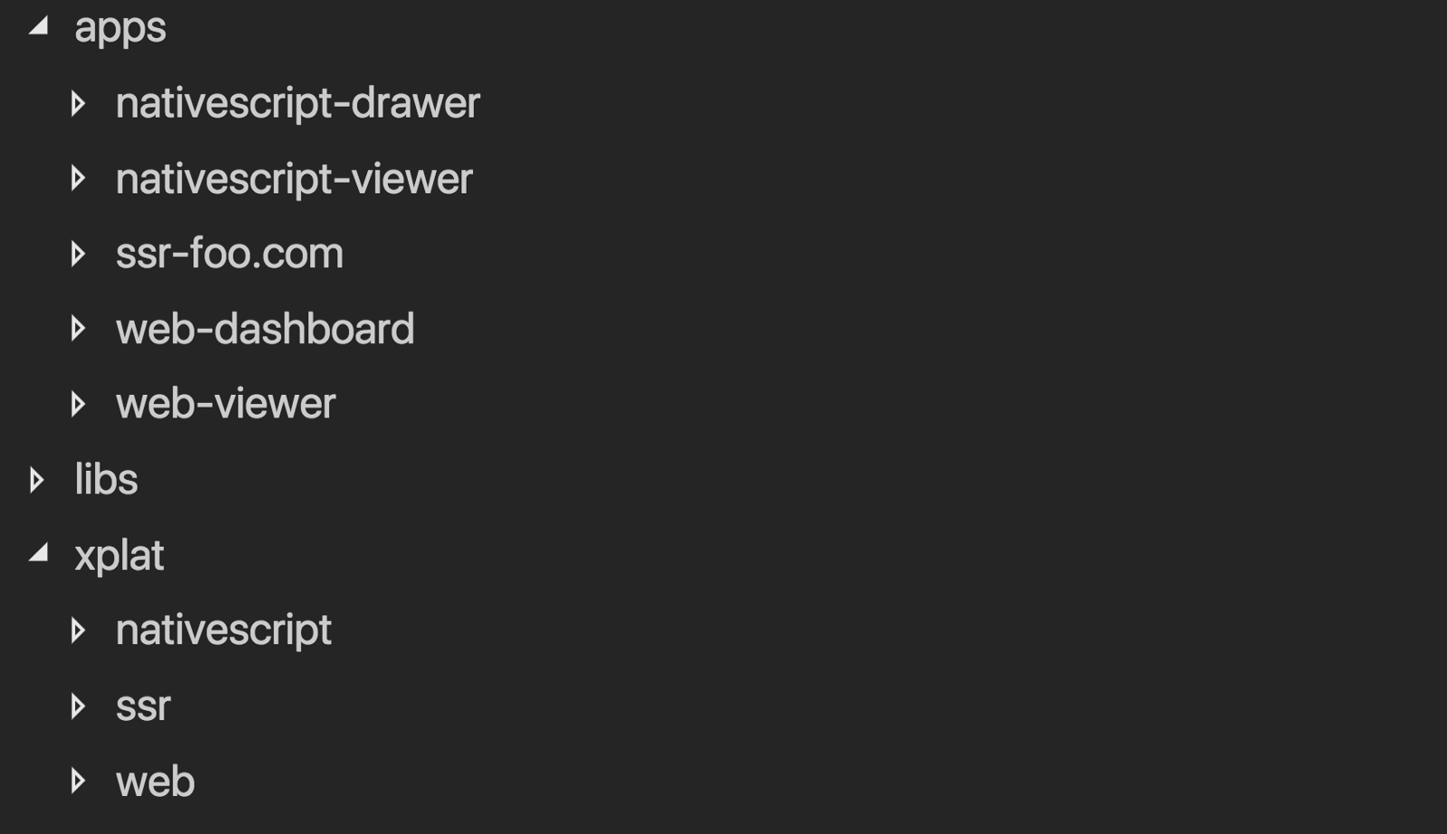
Task: Expand the web arrow under xplat
Action: (x=79, y=781)
